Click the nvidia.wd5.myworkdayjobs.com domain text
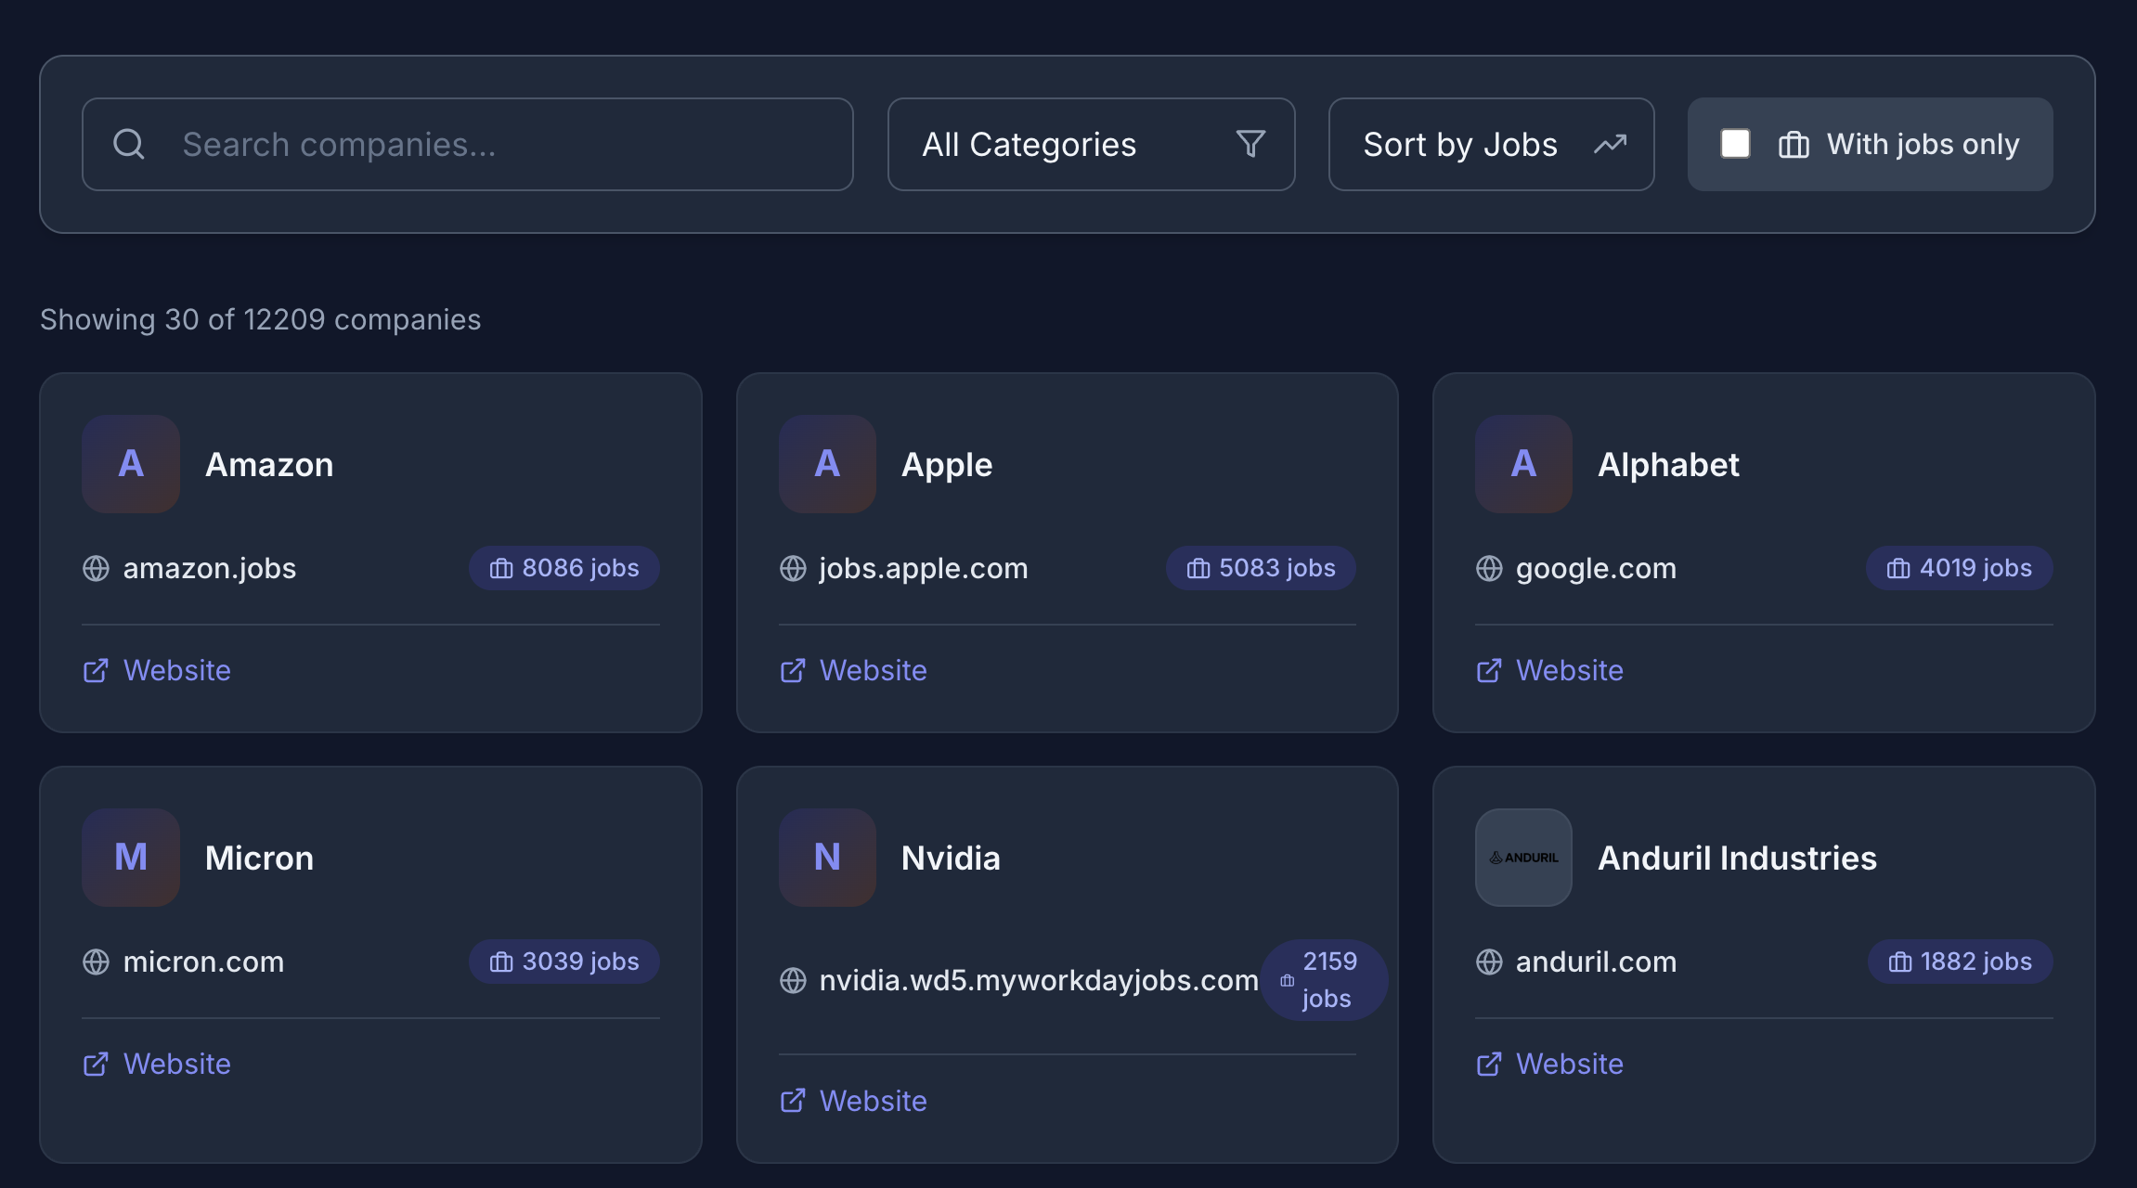This screenshot has height=1188, width=2137. point(1039,980)
